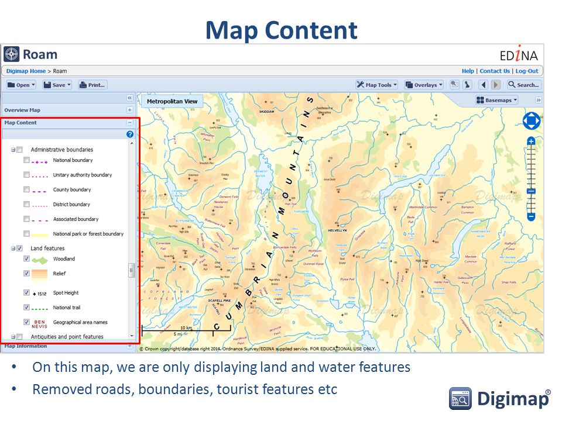
Task: Check National park or forest boundary
Action: point(26,233)
